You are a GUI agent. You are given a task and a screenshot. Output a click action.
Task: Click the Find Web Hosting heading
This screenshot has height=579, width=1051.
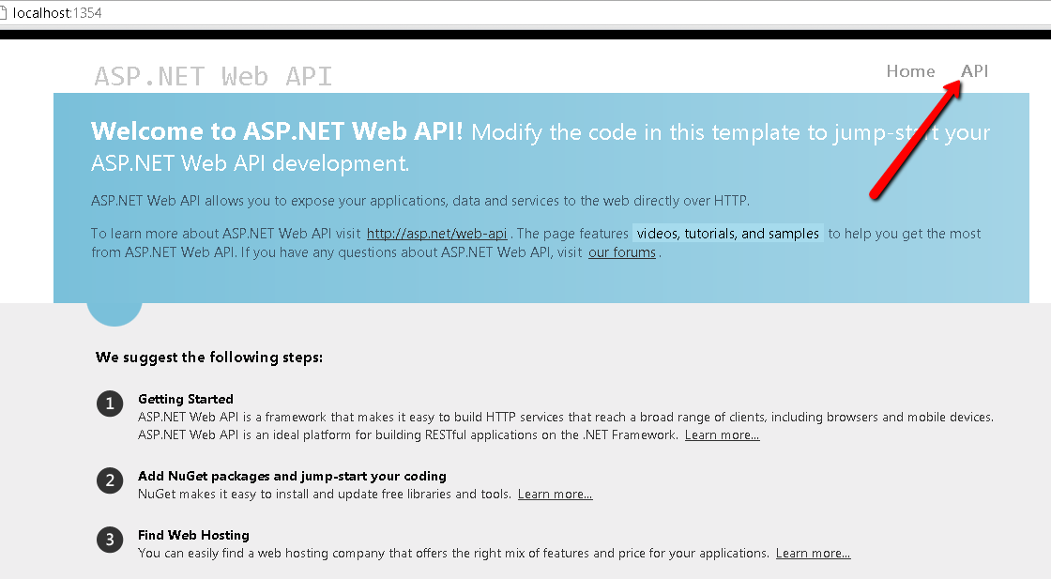tap(193, 535)
